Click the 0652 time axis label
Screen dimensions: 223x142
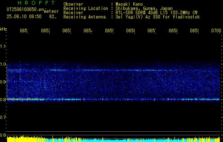pyautogui.click(x=45, y=31)
